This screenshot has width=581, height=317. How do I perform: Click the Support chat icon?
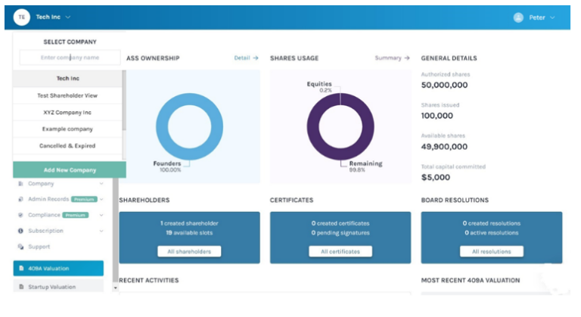pos(20,247)
